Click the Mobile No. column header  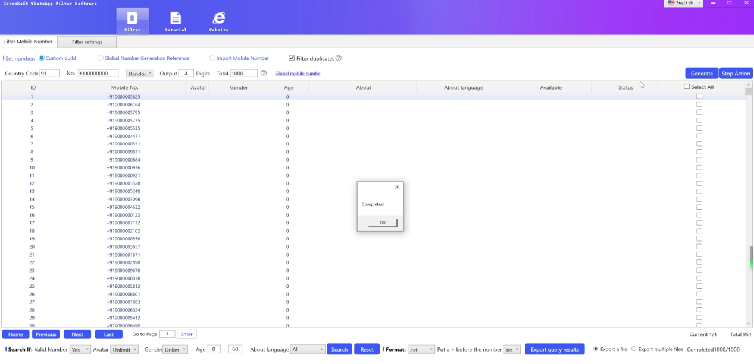125,87
